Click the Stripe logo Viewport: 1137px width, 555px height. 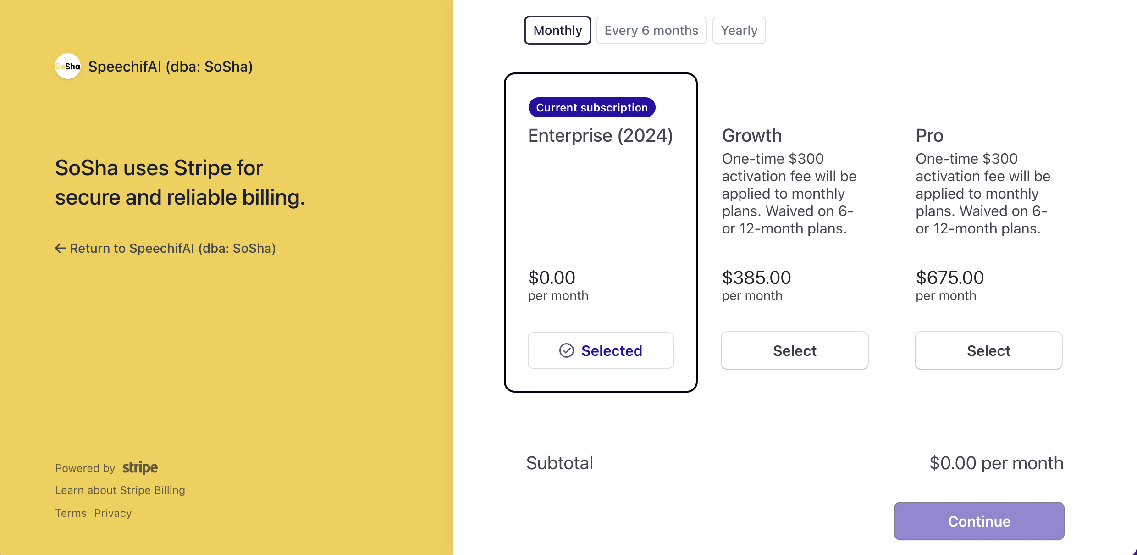(140, 467)
